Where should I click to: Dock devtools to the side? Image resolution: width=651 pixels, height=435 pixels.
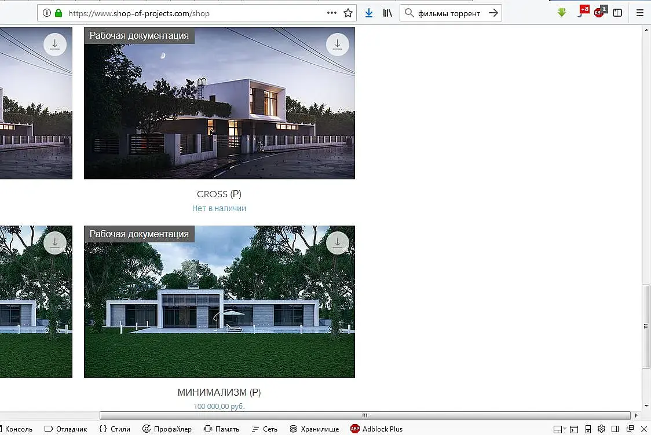[x=615, y=429]
